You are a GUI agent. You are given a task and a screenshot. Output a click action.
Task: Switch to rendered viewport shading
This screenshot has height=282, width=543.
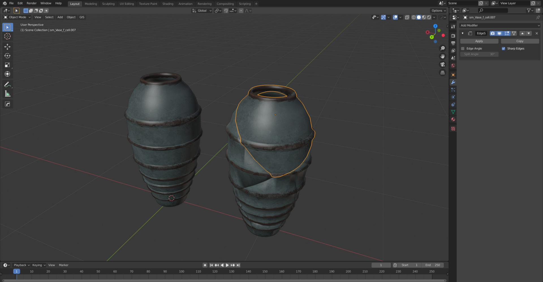(x=429, y=17)
